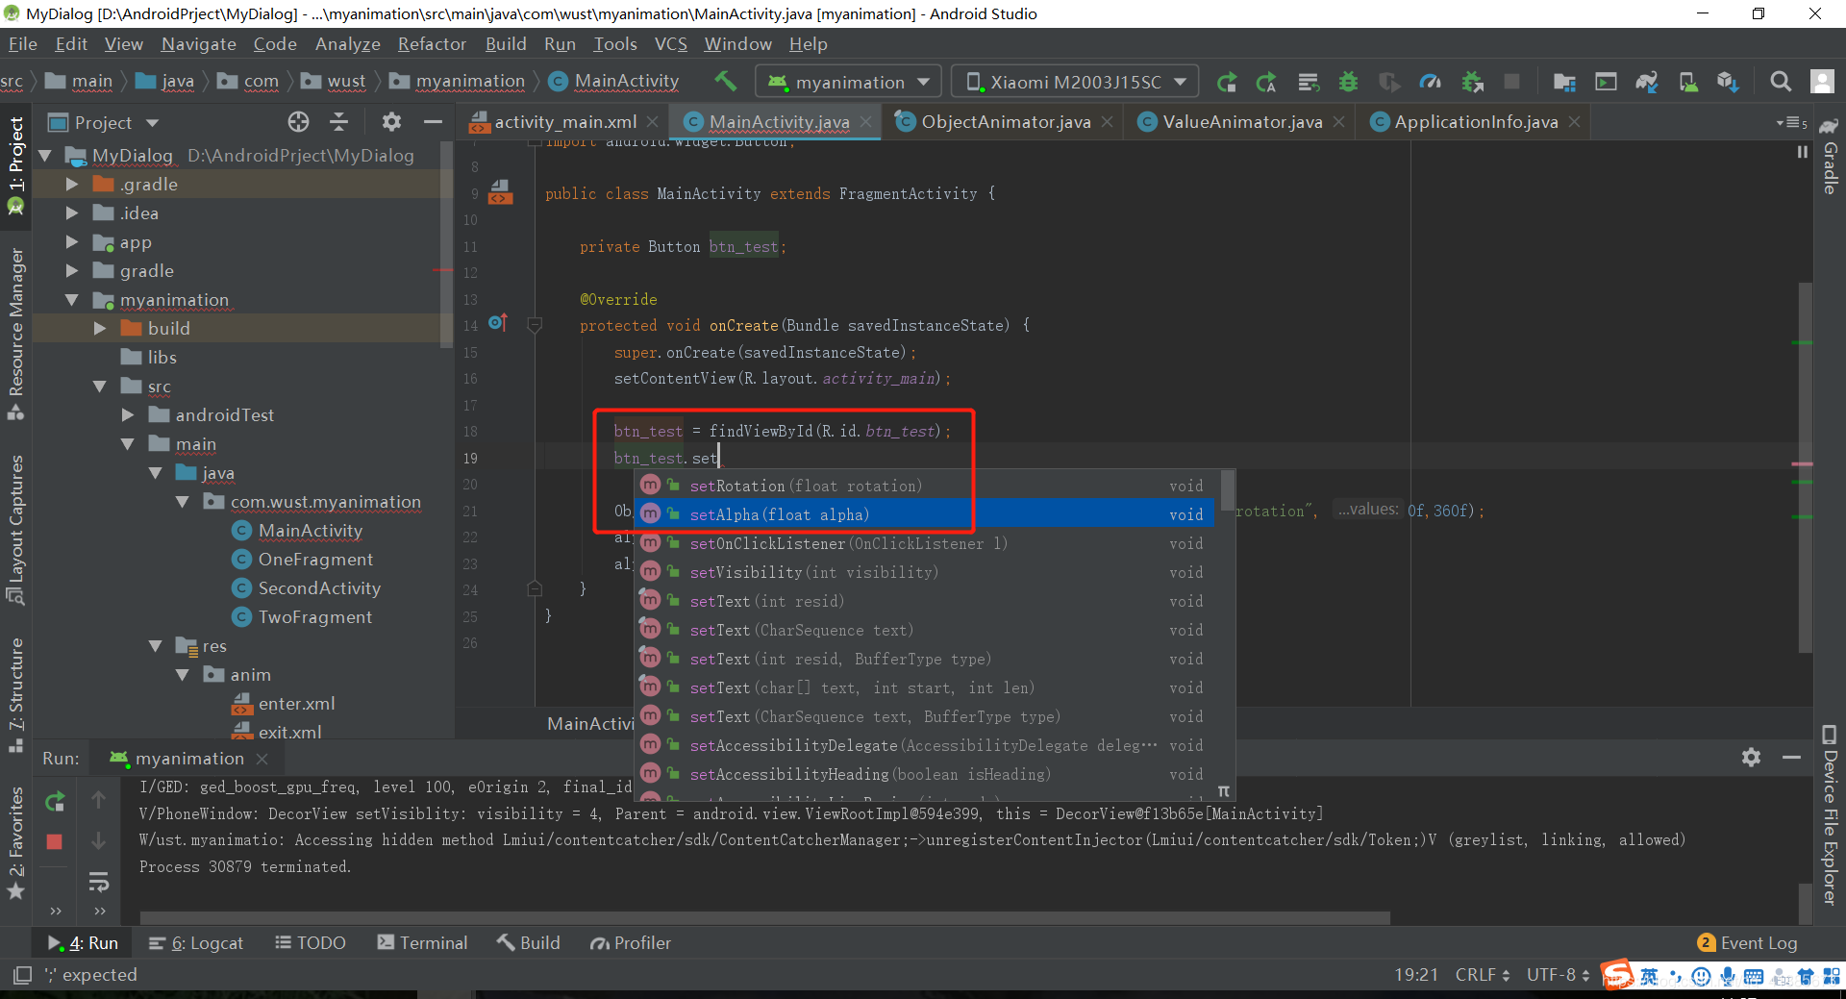
Task: Open the Analyze menu
Action: (x=347, y=44)
